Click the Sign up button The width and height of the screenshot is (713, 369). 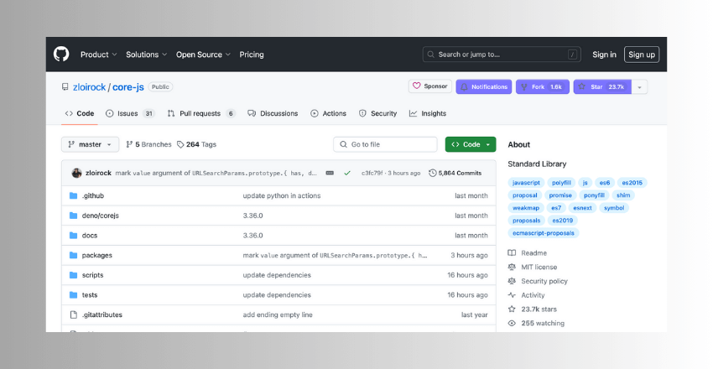click(x=642, y=55)
